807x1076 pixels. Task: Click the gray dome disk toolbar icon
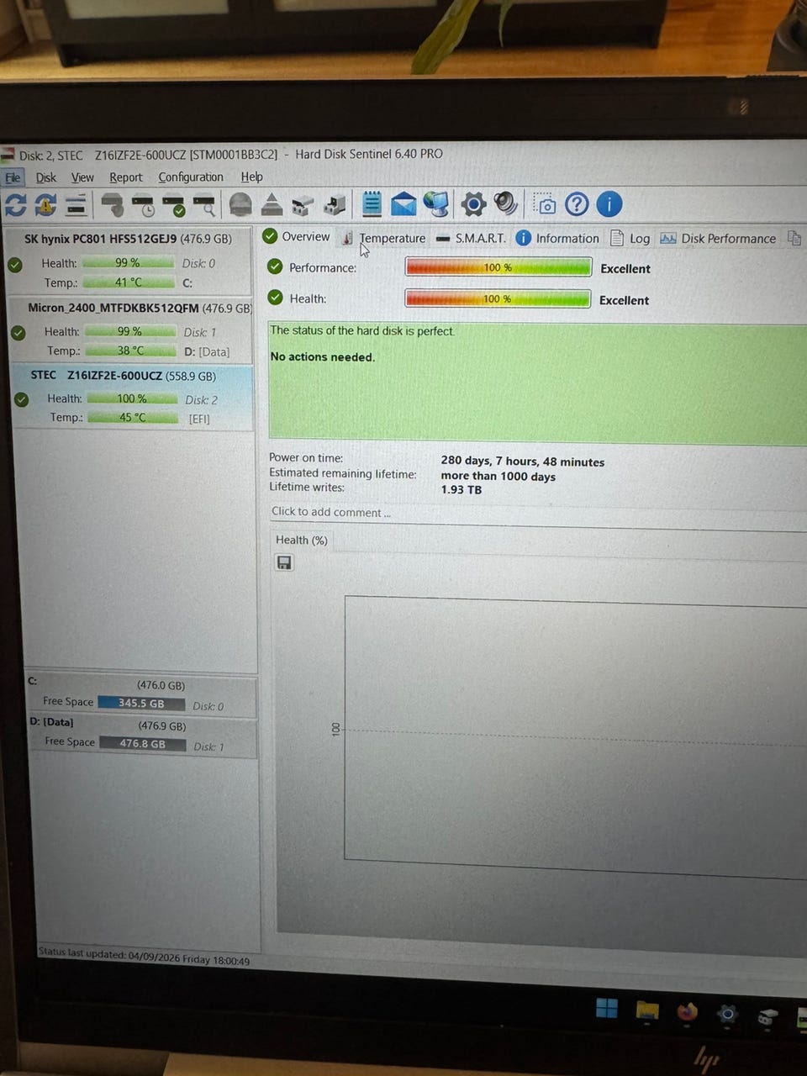240,204
